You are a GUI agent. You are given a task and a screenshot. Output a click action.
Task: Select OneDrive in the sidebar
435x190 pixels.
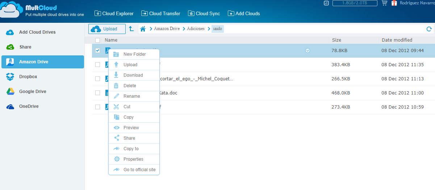43,106
